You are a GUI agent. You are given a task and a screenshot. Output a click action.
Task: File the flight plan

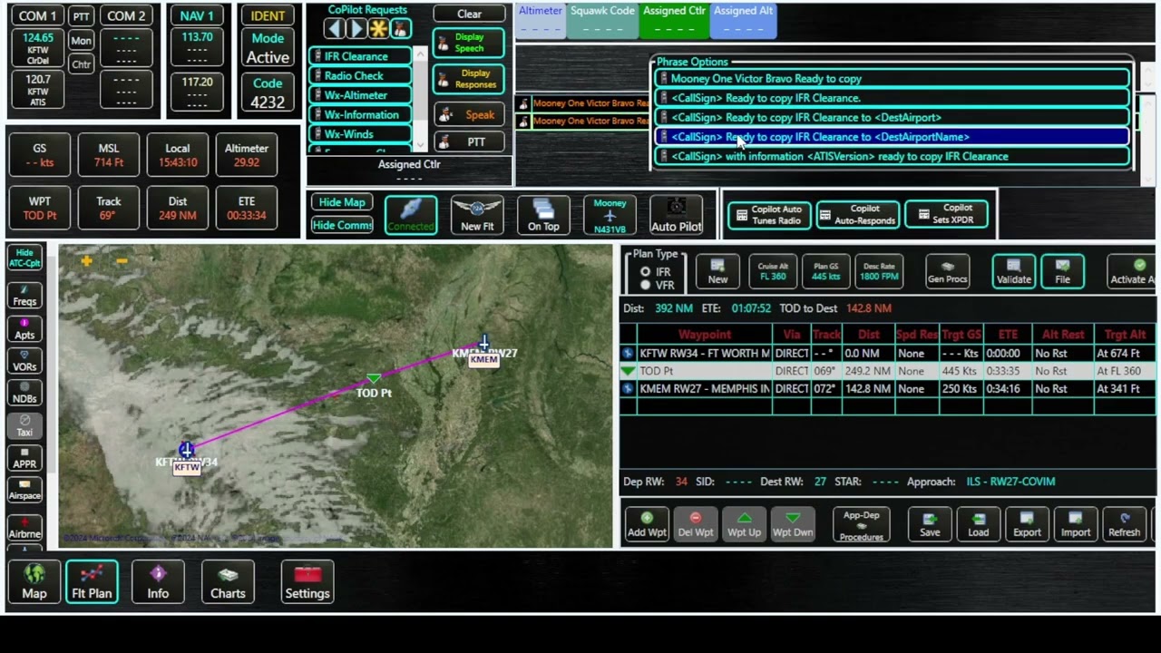coord(1062,271)
